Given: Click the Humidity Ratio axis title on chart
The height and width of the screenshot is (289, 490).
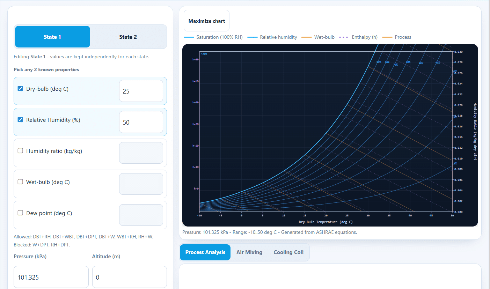Looking at the screenshot, I should point(475,131).
